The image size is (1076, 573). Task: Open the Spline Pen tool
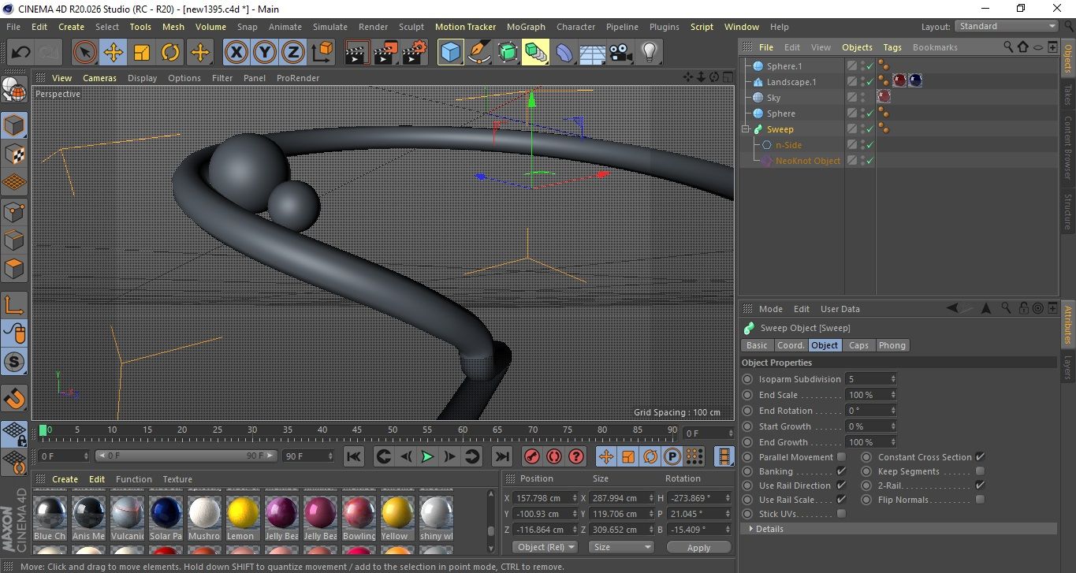tap(479, 53)
